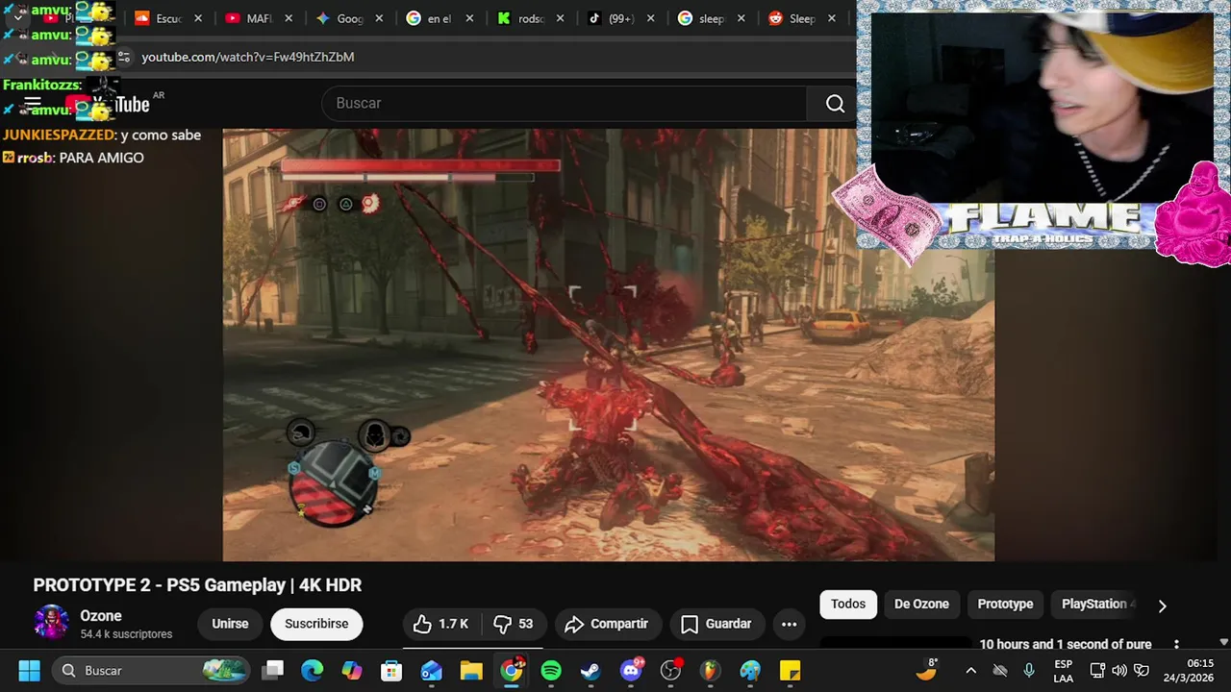The width and height of the screenshot is (1231, 692).
Task: Click the Compartir share button
Action: click(x=607, y=624)
